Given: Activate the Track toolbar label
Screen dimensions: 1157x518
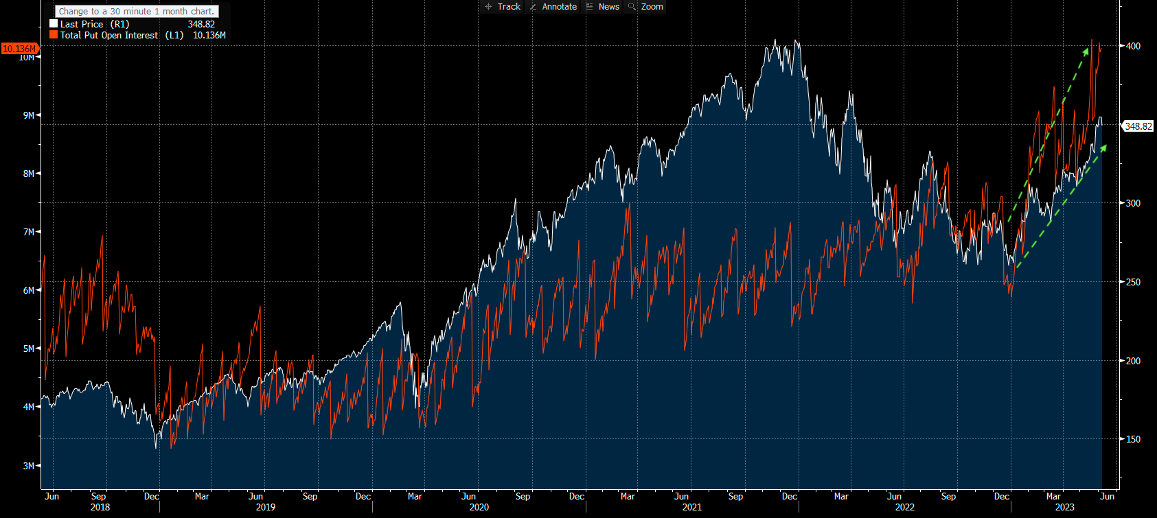Looking at the screenshot, I should 509,7.
